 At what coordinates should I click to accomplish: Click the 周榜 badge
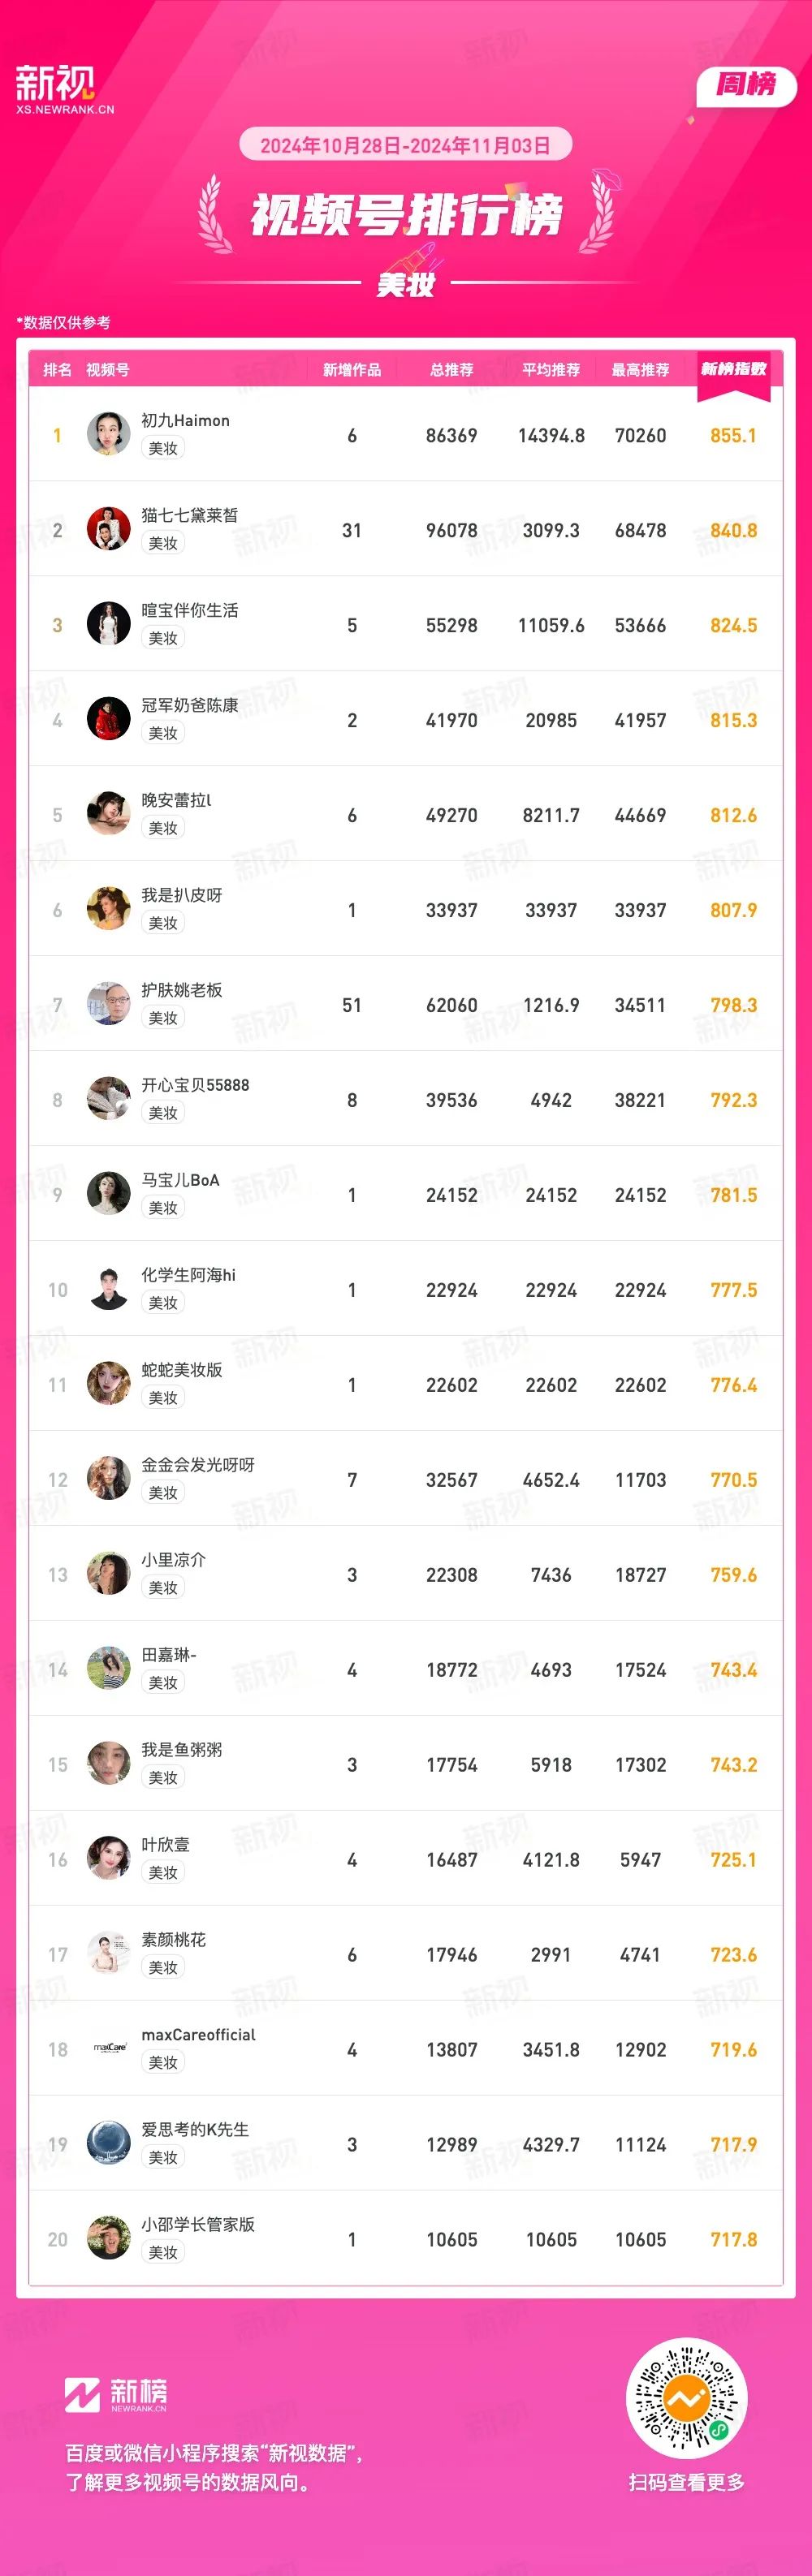click(746, 86)
